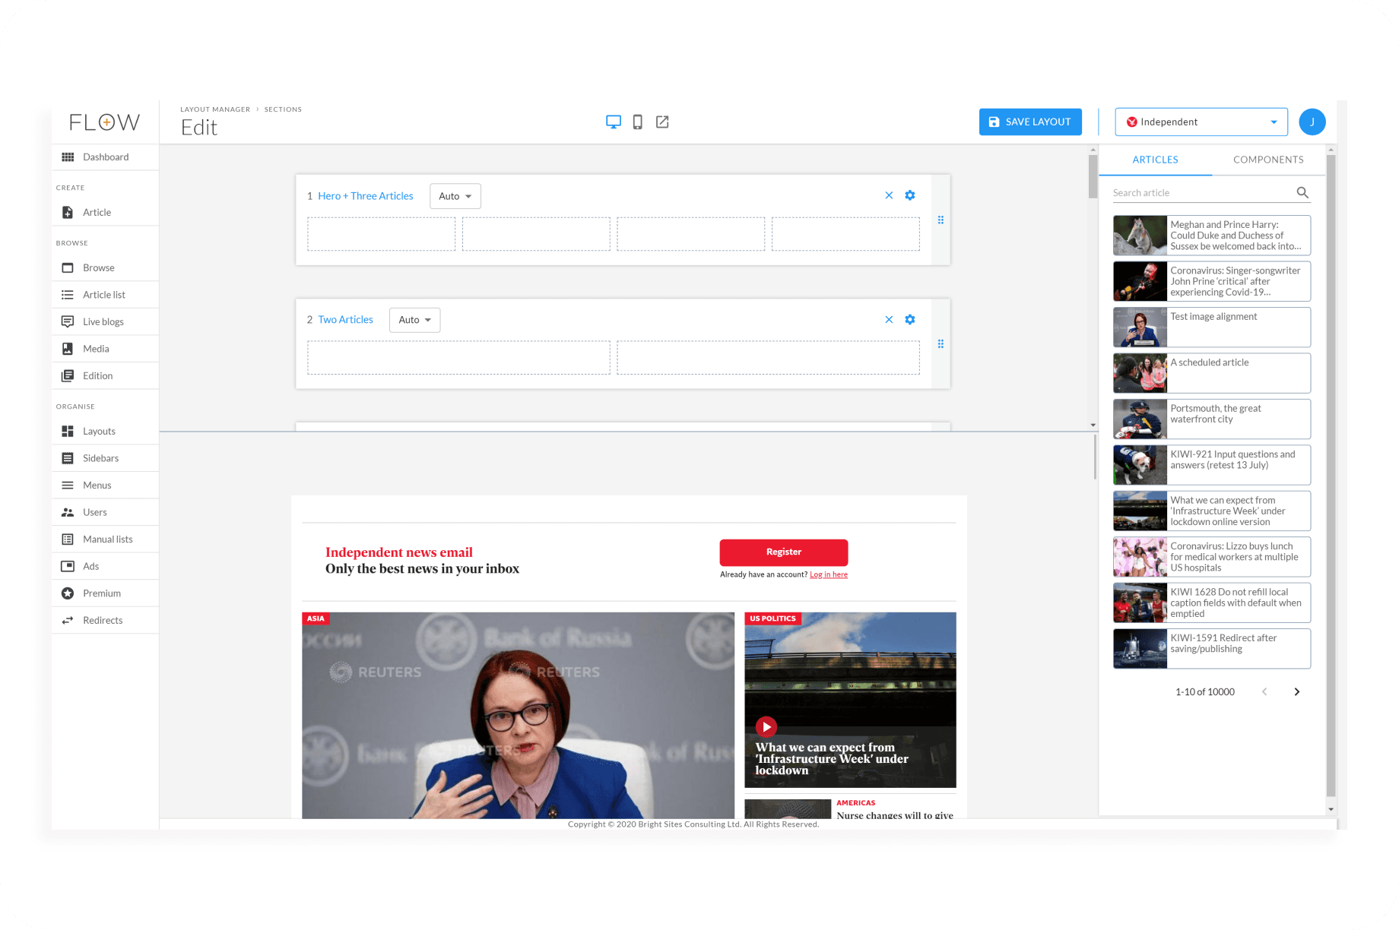Open the Independent site dropdown

[x=1201, y=122]
